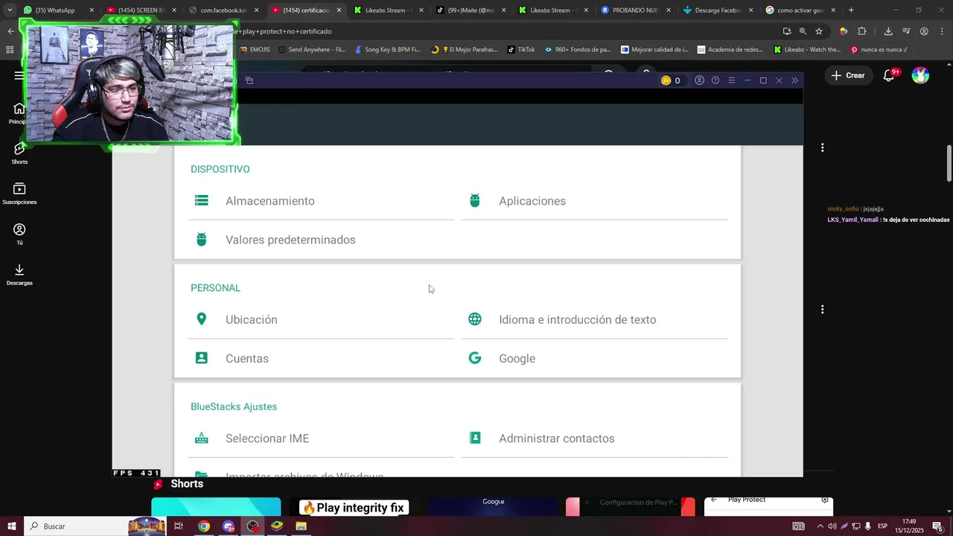Open Chrome downloads icon

888,31
